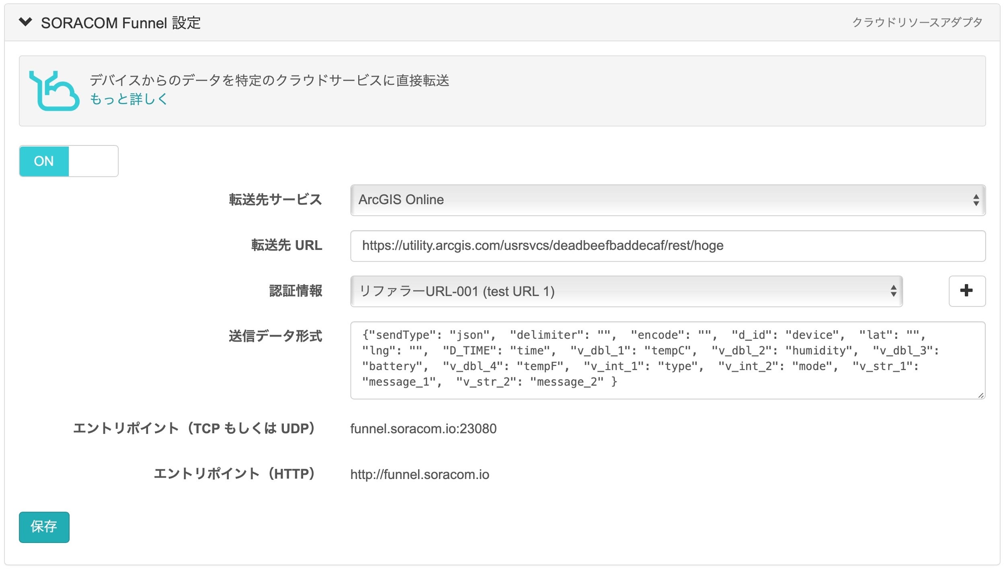Open the もっと詳しく link
The height and width of the screenshot is (569, 1005).
(x=128, y=99)
